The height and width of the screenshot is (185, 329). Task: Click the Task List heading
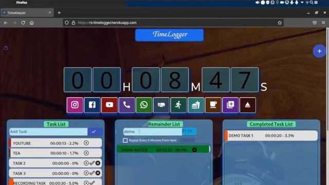(56, 124)
